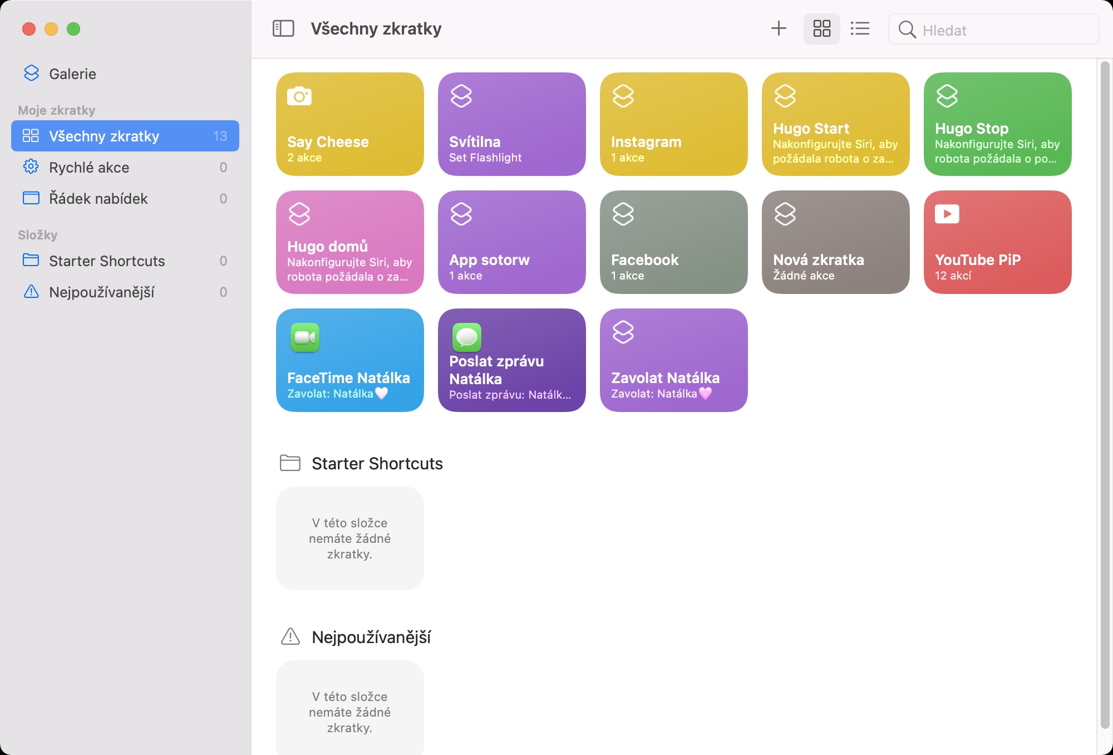The image size is (1113, 755).
Task: Open Starter Shortcuts folder in sidebar
Action: 107,261
